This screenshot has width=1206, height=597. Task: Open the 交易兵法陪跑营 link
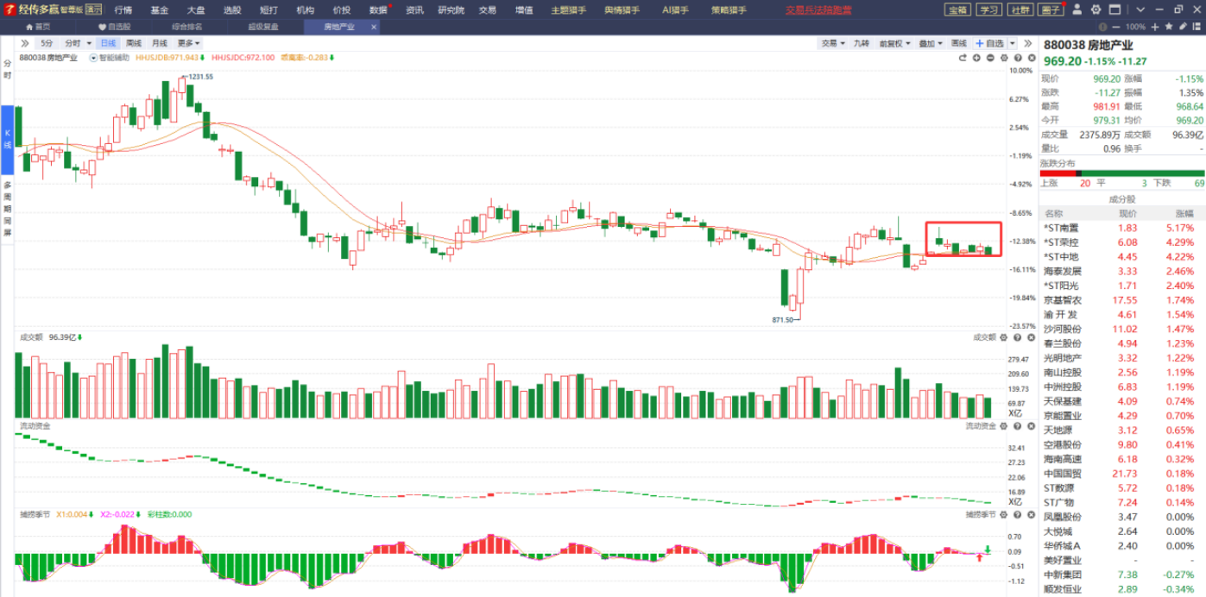click(x=818, y=10)
